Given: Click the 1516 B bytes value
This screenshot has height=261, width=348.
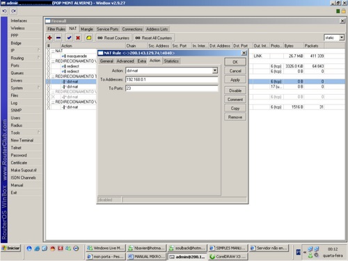Looking at the screenshot, I should 297,107.
